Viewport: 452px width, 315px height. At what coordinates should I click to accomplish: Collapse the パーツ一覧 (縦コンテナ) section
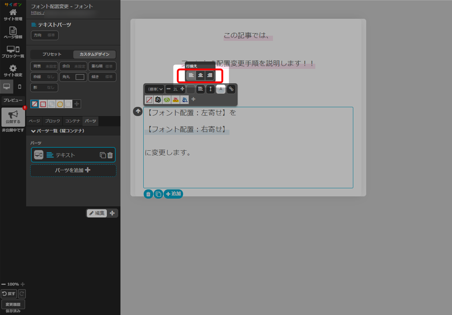pos(34,131)
